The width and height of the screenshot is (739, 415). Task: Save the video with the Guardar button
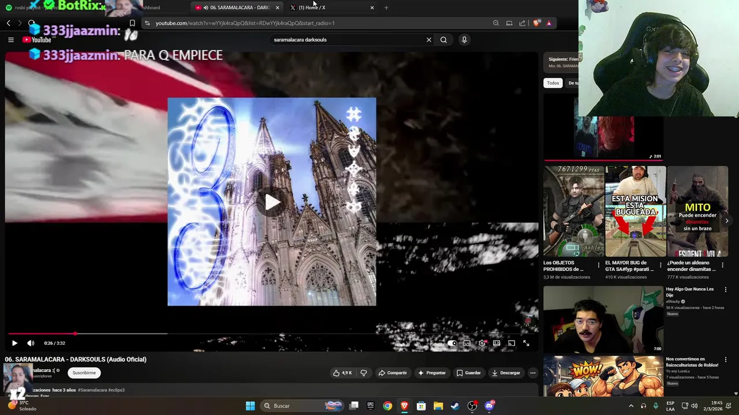click(468, 373)
